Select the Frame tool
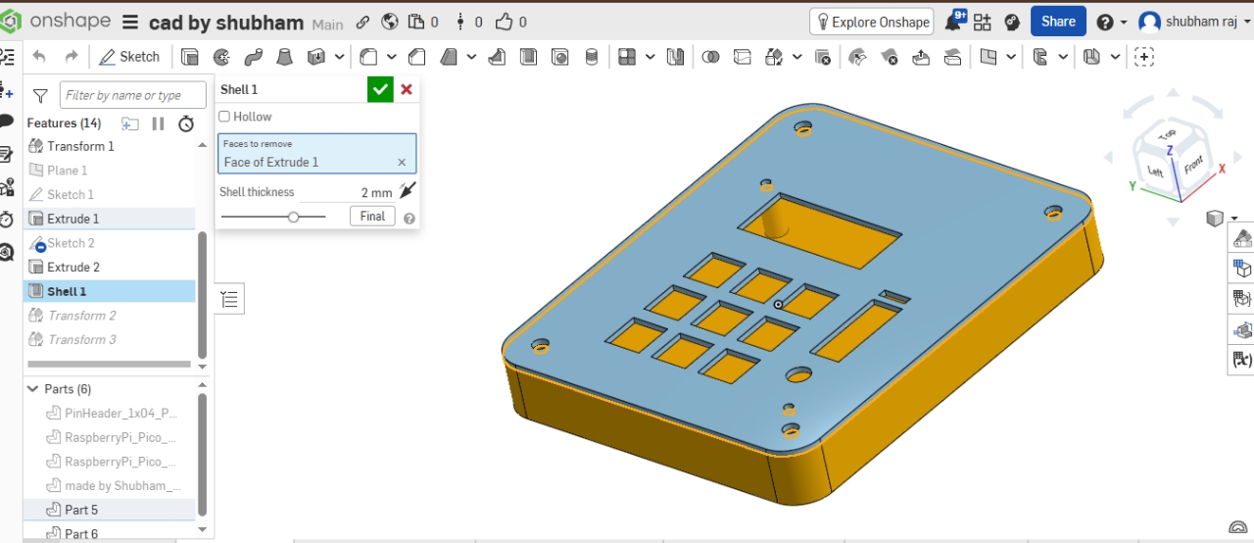 click(x=1039, y=57)
